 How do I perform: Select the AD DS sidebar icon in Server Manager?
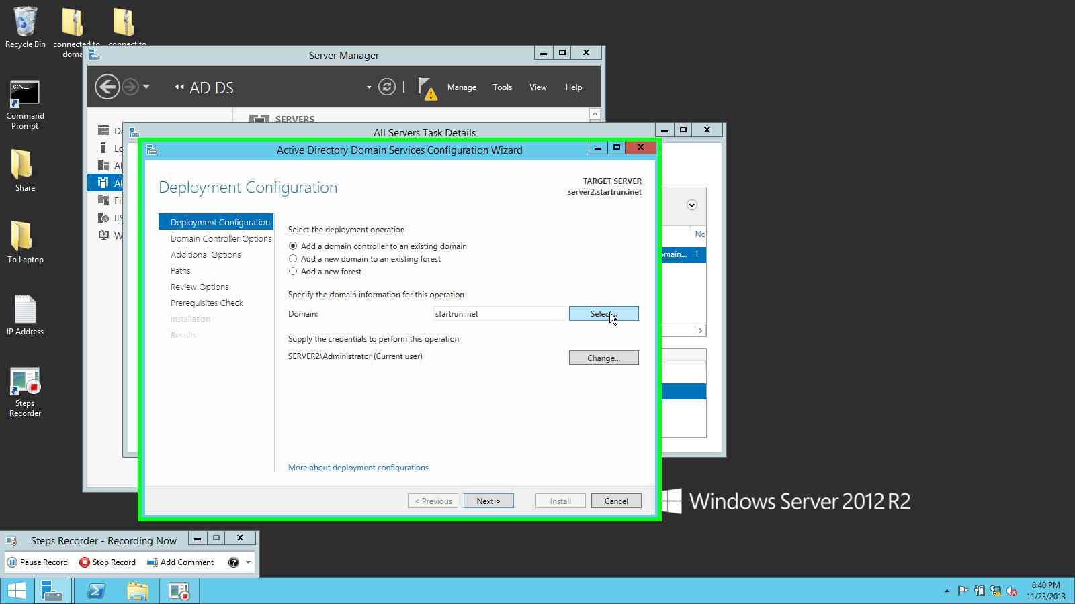[103, 183]
